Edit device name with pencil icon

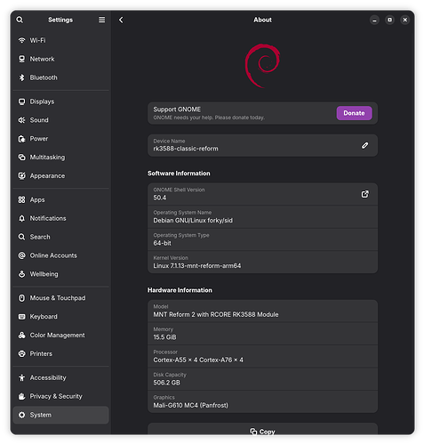[x=365, y=145]
